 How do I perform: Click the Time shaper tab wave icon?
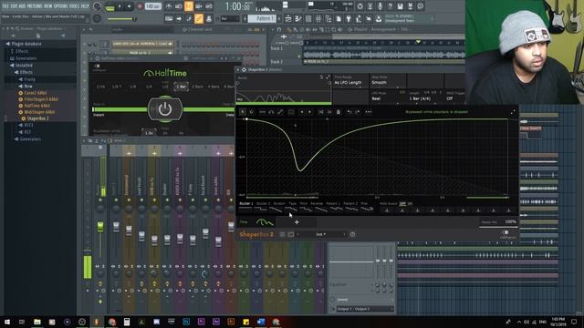tap(265, 222)
